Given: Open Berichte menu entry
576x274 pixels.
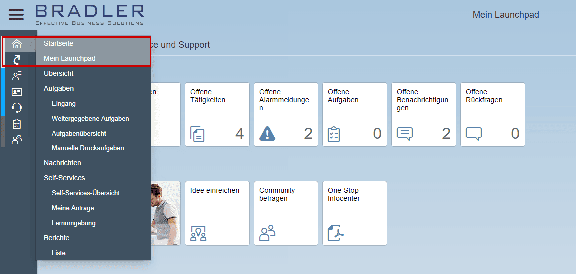Looking at the screenshot, I should 93,238.
